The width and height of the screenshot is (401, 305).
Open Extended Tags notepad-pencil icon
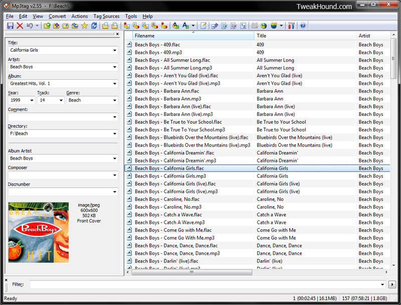click(x=204, y=26)
